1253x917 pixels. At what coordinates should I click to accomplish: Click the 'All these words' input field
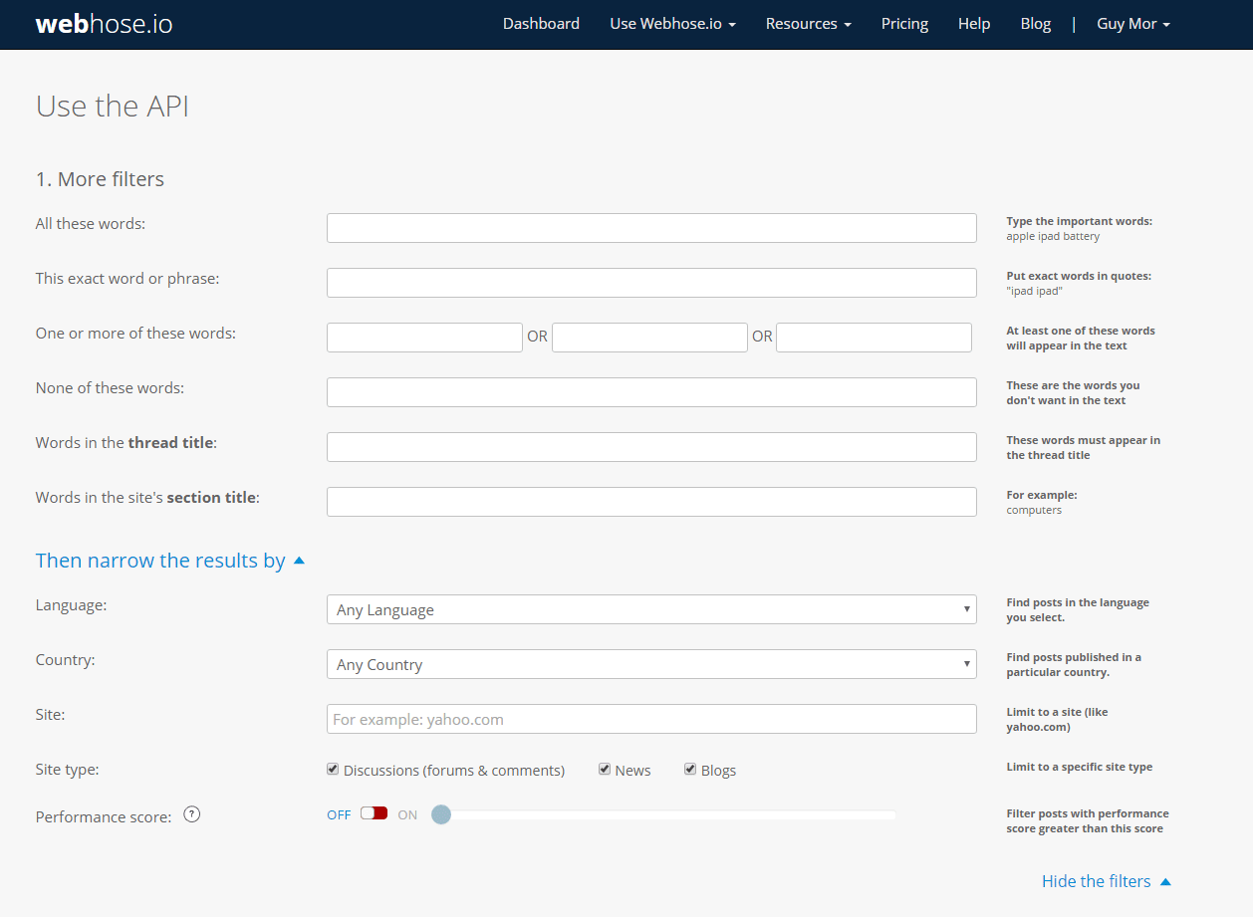tap(650, 228)
